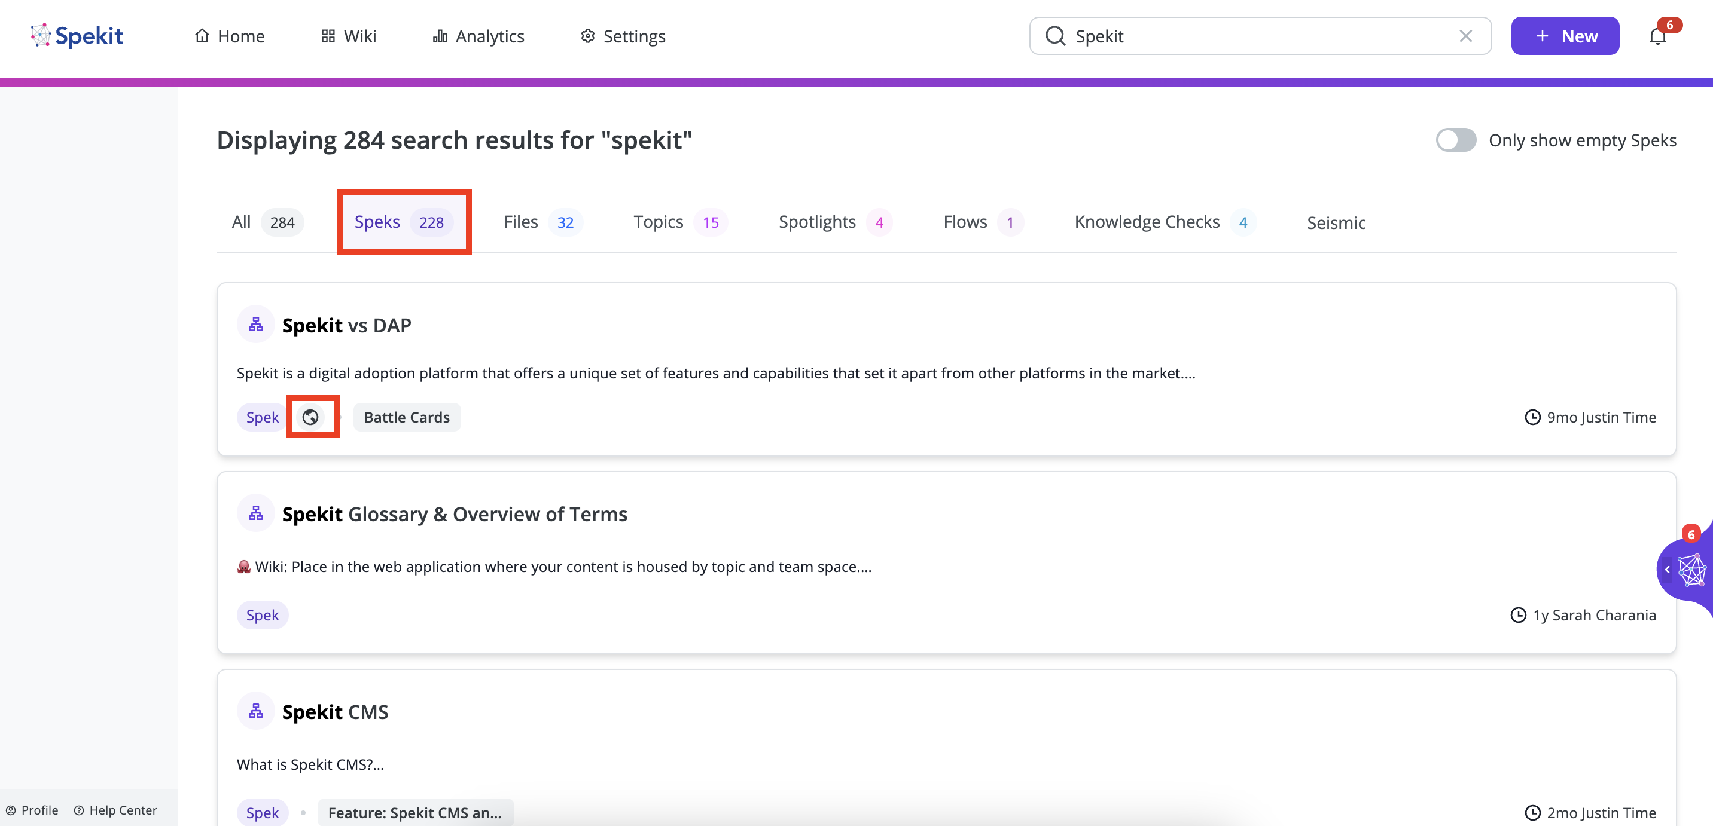Click the Spekit vs DAP hierarchy icon

coord(256,325)
